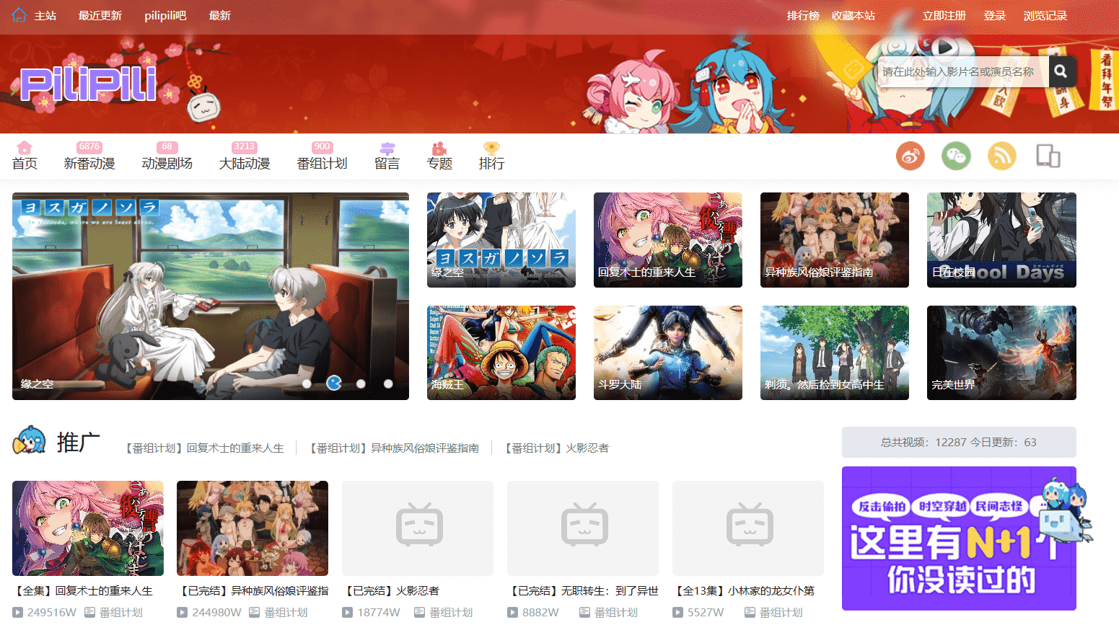Click the search input field
The width and height of the screenshot is (1119, 630).
[963, 71]
